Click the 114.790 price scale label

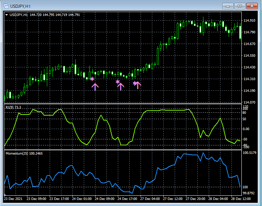point(249,32)
